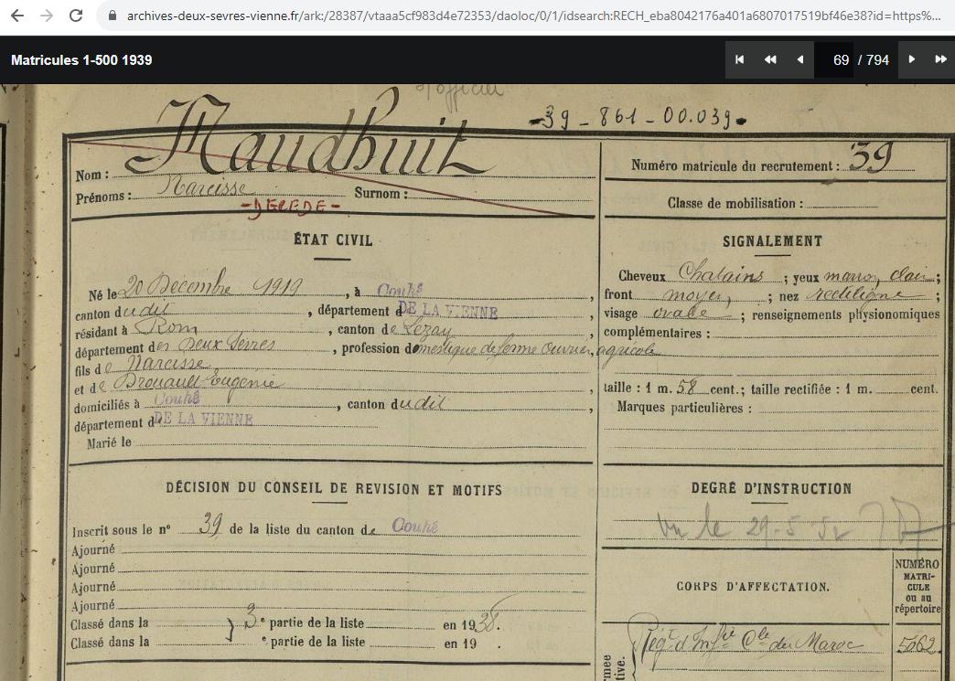Click the '/ 794' total page count

click(874, 59)
